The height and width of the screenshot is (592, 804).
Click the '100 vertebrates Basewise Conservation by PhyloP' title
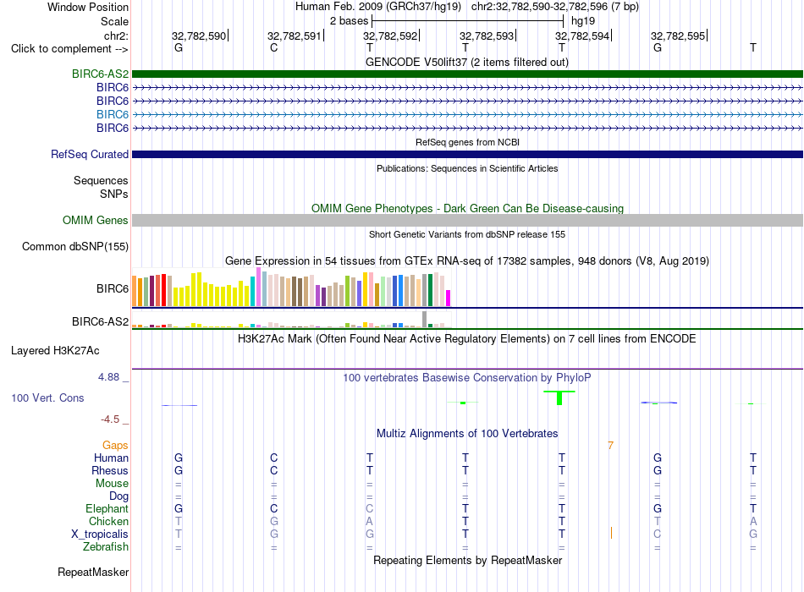[466, 378]
